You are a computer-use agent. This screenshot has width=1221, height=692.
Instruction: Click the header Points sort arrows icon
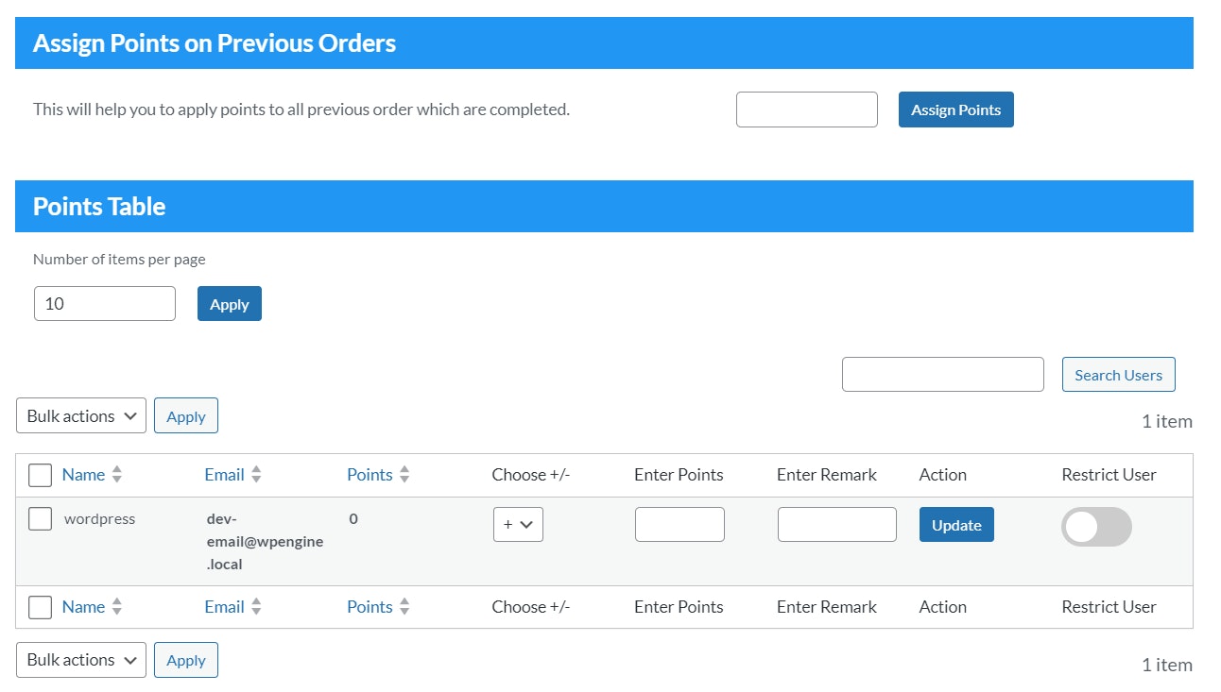(404, 475)
